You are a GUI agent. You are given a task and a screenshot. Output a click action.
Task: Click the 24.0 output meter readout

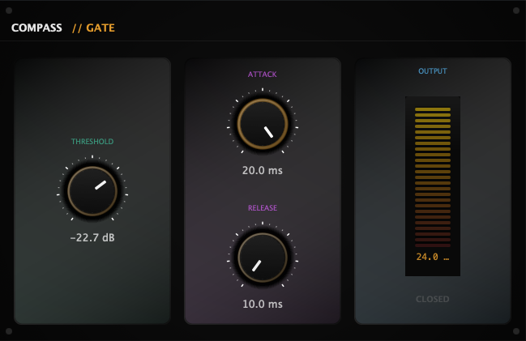tap(433, 257)
